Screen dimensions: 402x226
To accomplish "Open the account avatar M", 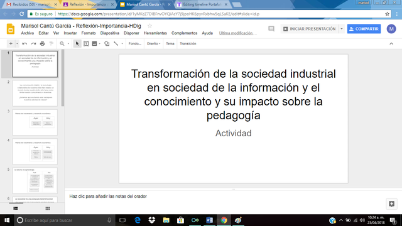I will 391,29.
